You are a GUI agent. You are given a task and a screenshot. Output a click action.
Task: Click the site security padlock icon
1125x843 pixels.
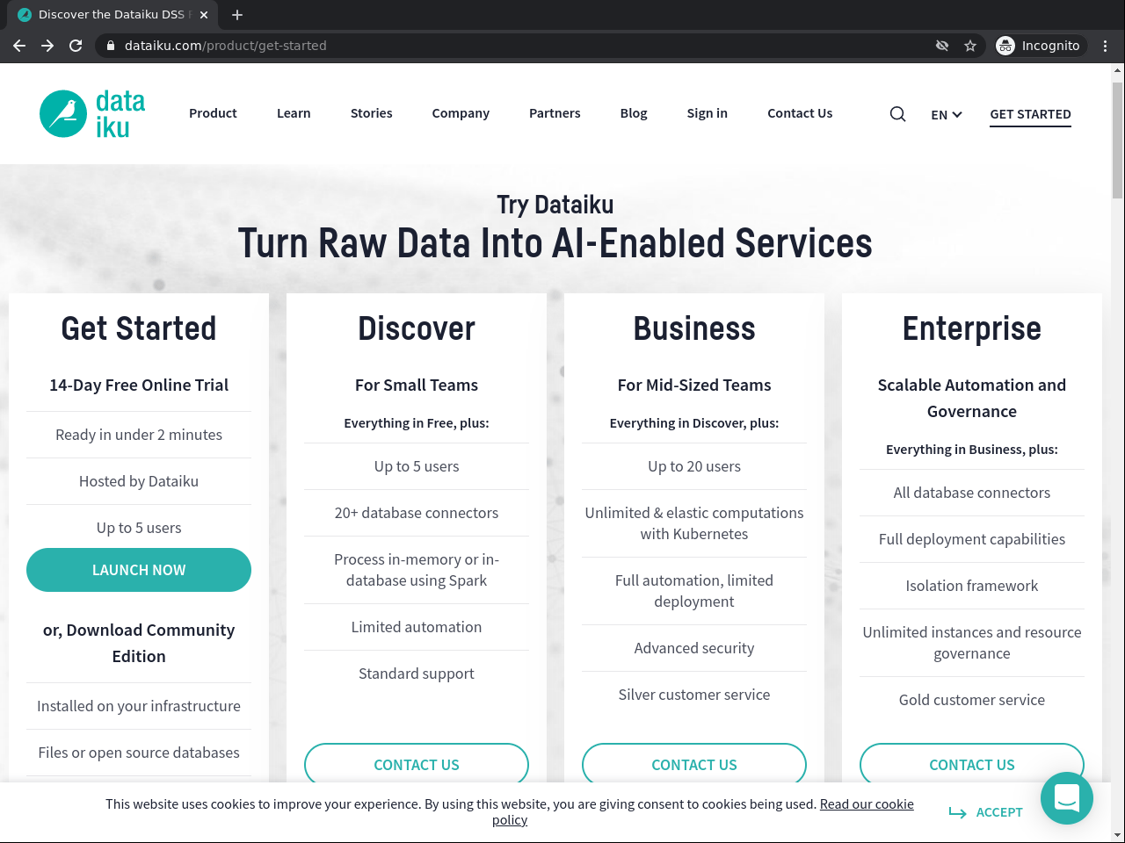tap(110, 45)
